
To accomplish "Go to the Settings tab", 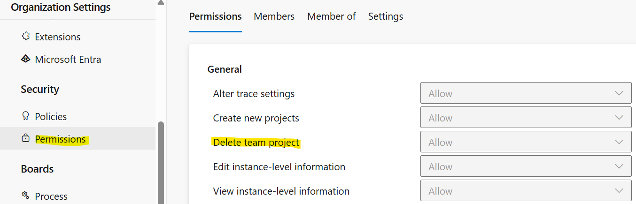I will [x=386, y=16].
